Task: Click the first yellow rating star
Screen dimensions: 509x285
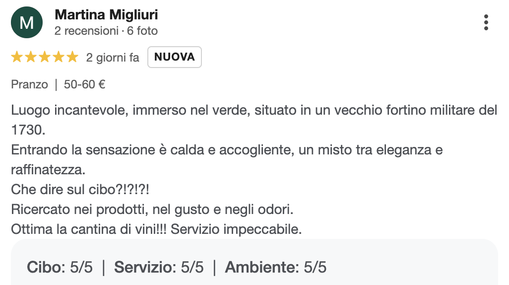Action: (17, 57)
